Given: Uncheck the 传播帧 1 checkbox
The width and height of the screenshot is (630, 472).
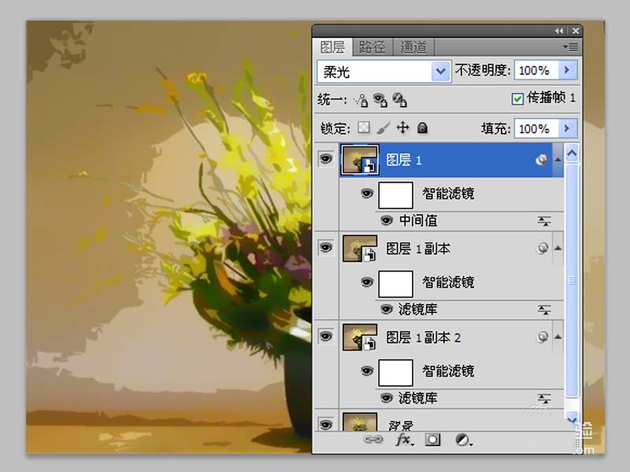Looking at the screenshot, I should point(517,98).
